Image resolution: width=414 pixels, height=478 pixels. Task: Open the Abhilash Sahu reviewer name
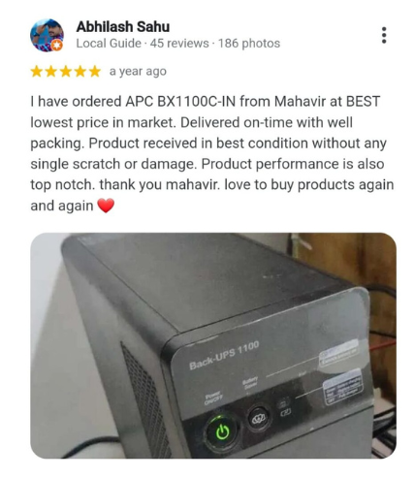point(123,27)
